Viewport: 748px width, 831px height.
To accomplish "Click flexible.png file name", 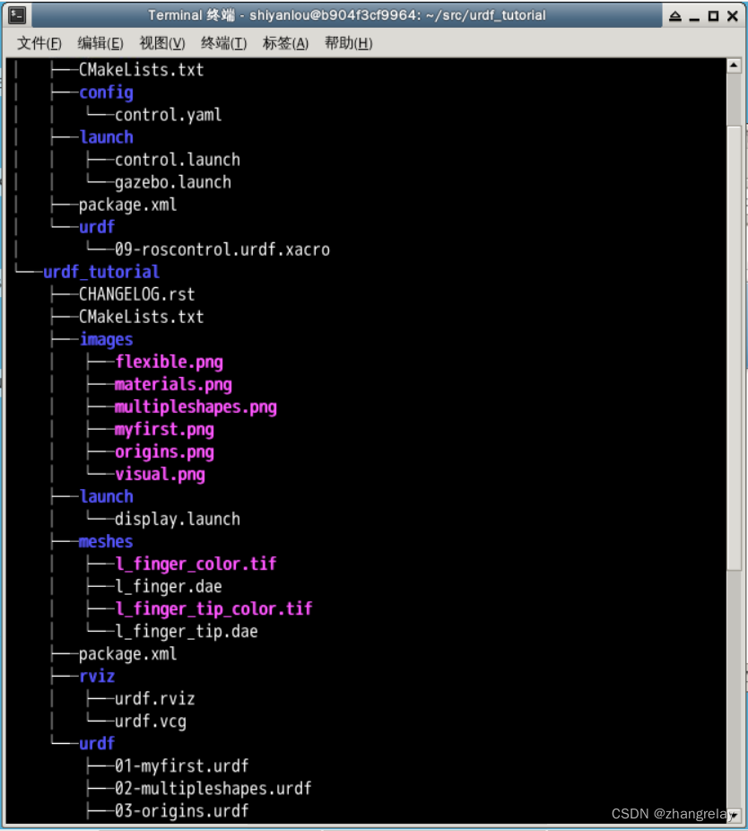I will pyautogui.click(x=169, y=362).
